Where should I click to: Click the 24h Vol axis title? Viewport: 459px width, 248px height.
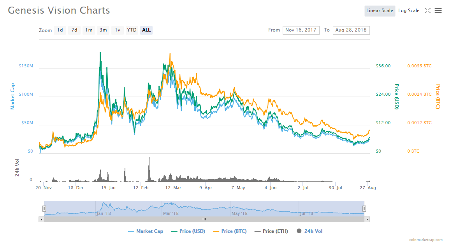click(x=17, y=167)
